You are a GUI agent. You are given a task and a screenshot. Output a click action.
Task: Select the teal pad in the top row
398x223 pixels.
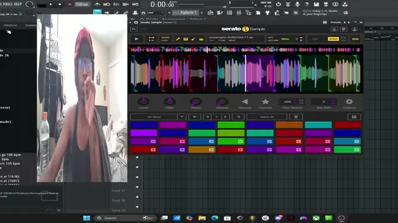[318, 125]
